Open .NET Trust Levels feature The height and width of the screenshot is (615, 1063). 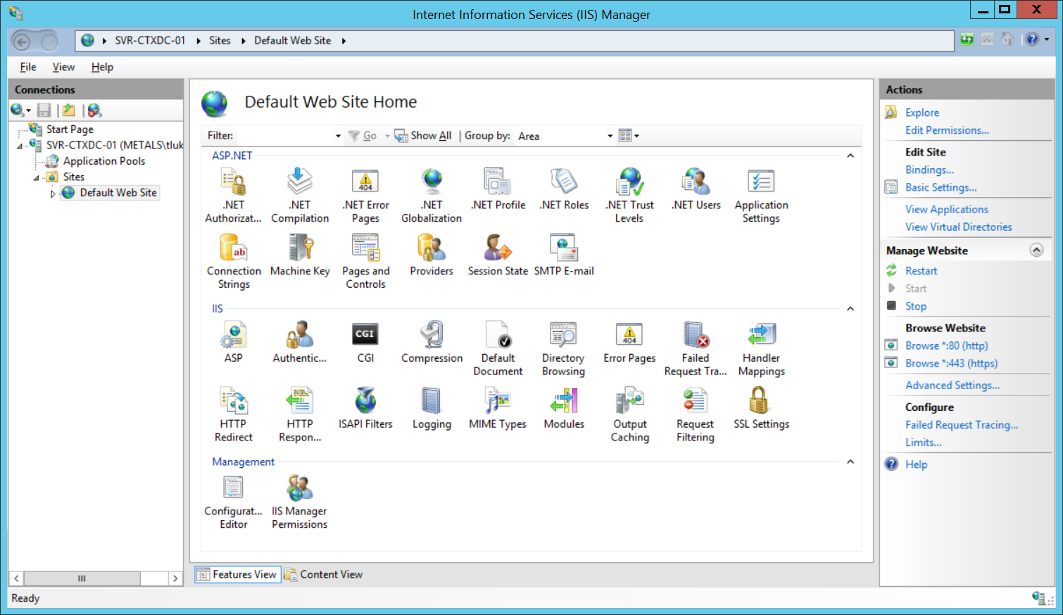(629, 196)
